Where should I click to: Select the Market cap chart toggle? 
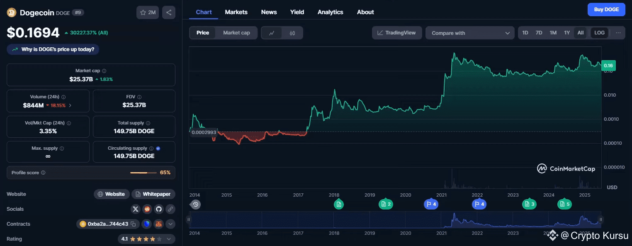coord(236,33)
